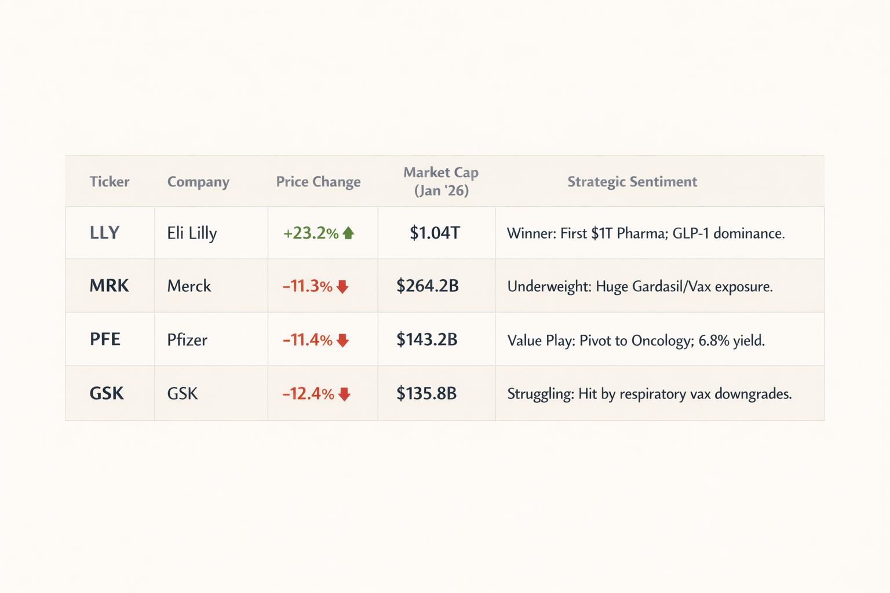Click the Market Cap (Jan '26) header
The width and height of the screenshot is (890, 593).
(x=441, y=181)
